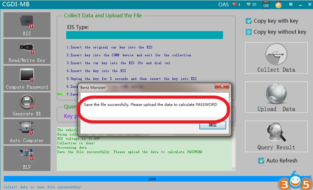Click the Upload Data globe button

(x=276, y=97)
